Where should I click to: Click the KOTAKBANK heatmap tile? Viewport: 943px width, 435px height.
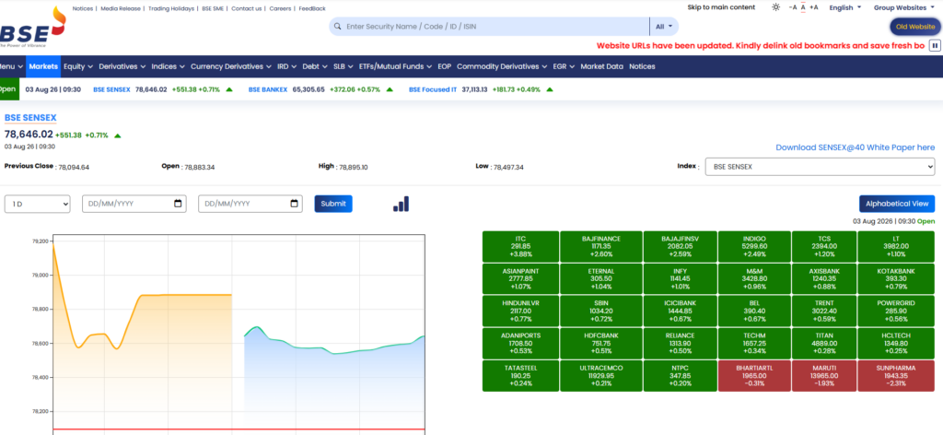pyautogui.click(x=896, y=278)
